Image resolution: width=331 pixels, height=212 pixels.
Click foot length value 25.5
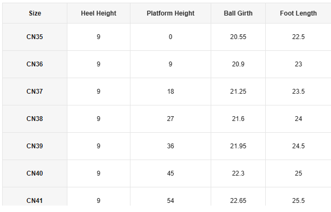point(298,201)
